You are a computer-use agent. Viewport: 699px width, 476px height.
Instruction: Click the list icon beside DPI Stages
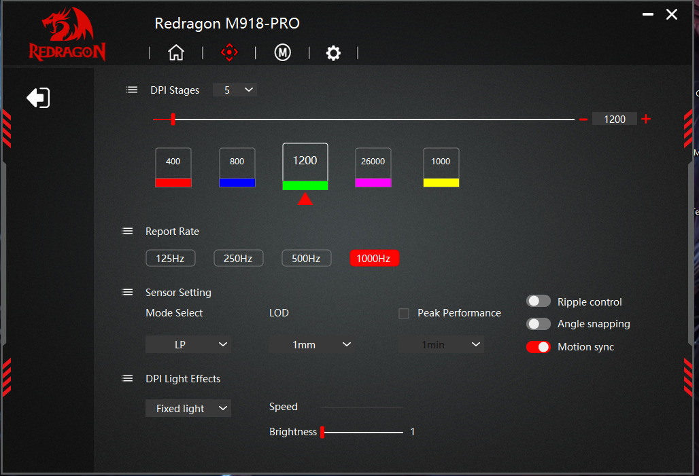pos(131,90)
